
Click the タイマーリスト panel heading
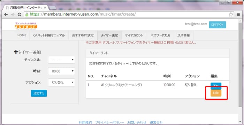point(99,53)
